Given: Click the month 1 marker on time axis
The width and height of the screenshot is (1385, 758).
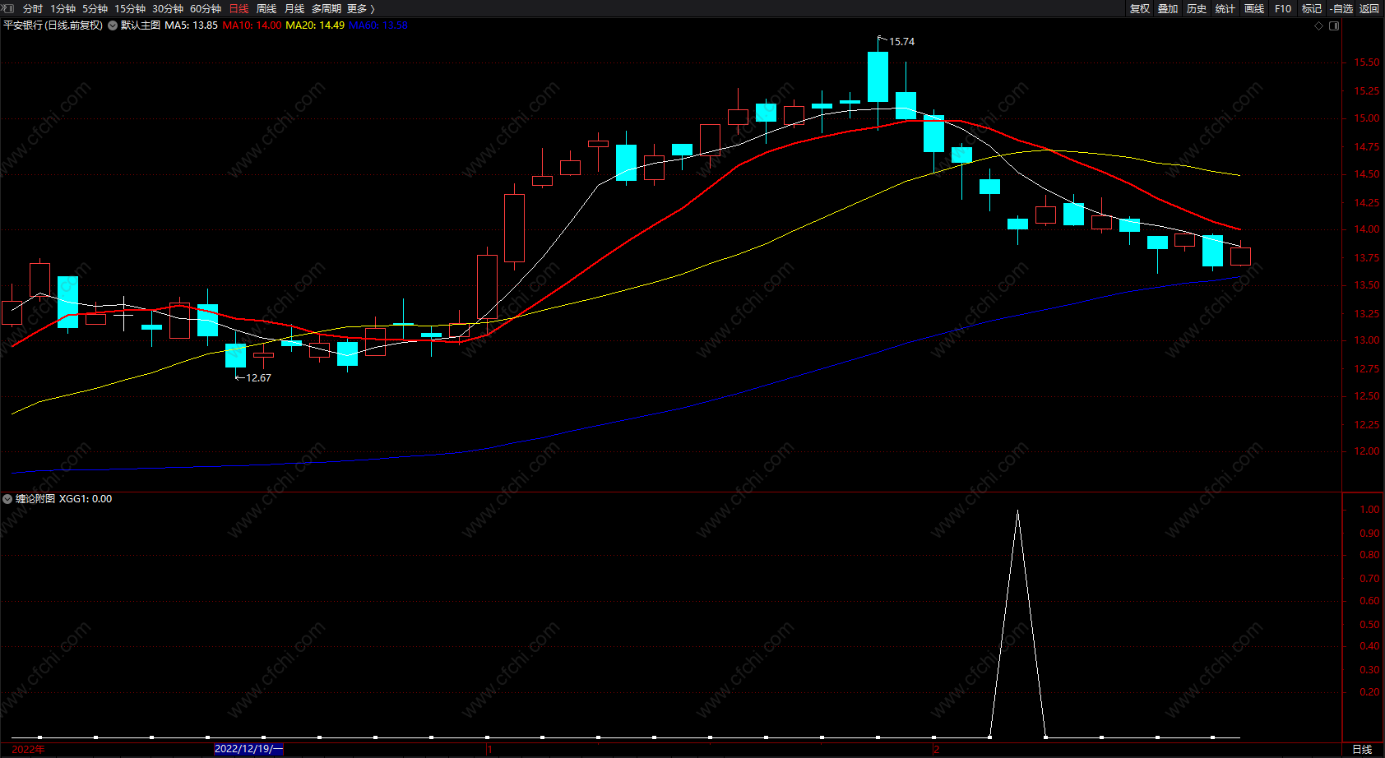Looking at the screenshot, I should pyautogui.click(x=489, y=749).
